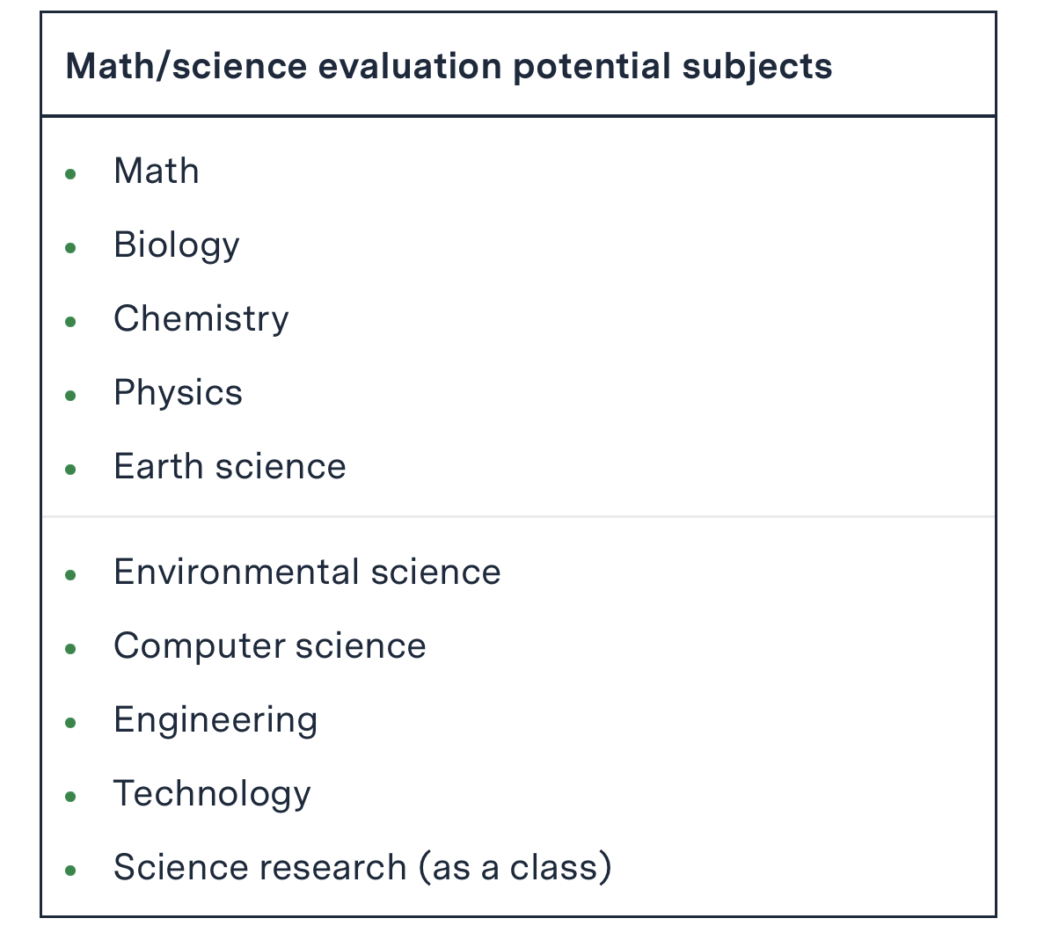Viewport: 1037px width, 933px height.
Task: Click the green bullet next to Biology
Action: point(71,248)
